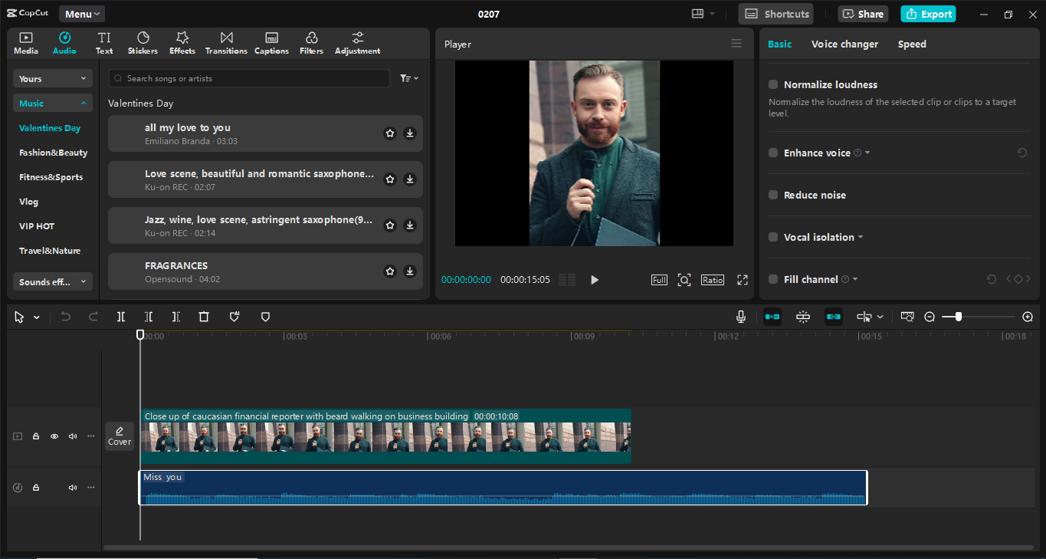Switch to the Voice changer tab

click(844, 44)
